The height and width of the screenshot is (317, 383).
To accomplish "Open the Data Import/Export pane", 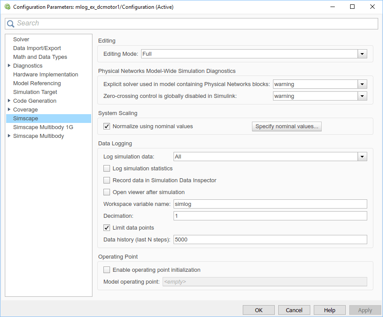I will click(x=37, y=48).
